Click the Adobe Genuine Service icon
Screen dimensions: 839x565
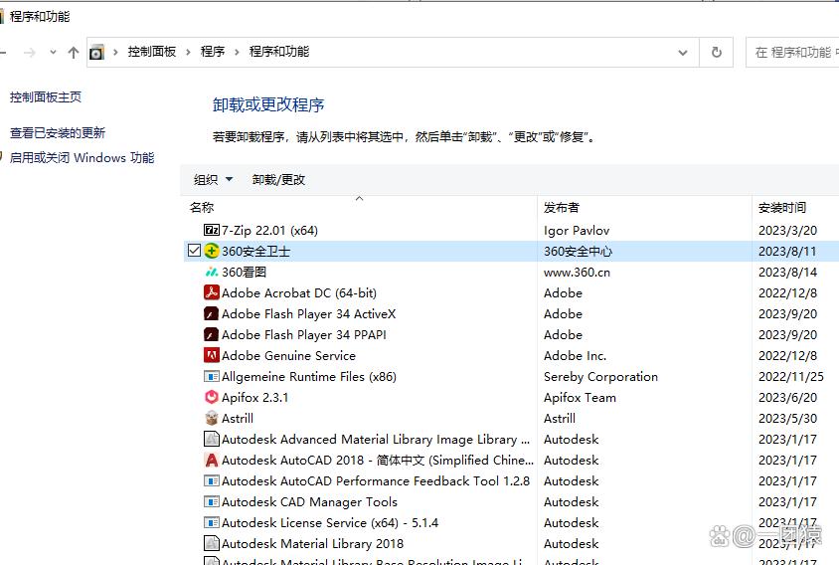click(212, 355)
